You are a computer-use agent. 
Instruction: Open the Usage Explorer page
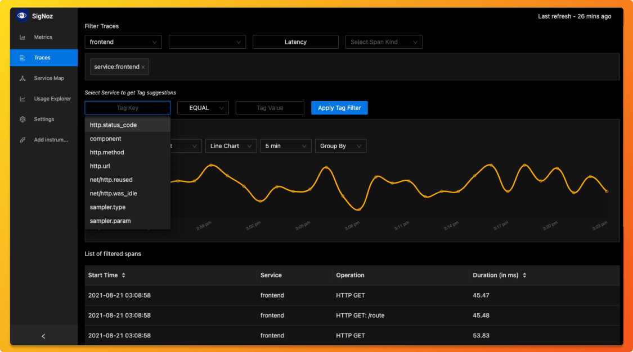(43, 99)
